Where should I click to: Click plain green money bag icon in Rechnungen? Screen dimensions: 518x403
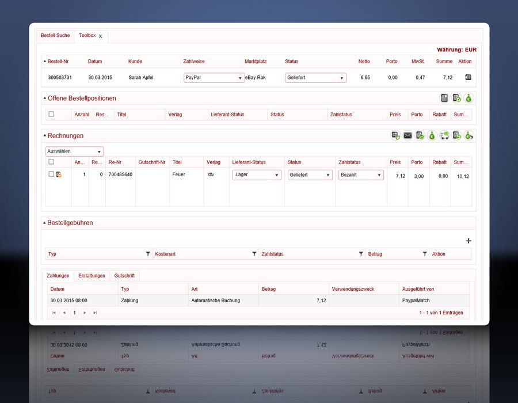pos(432,135)
